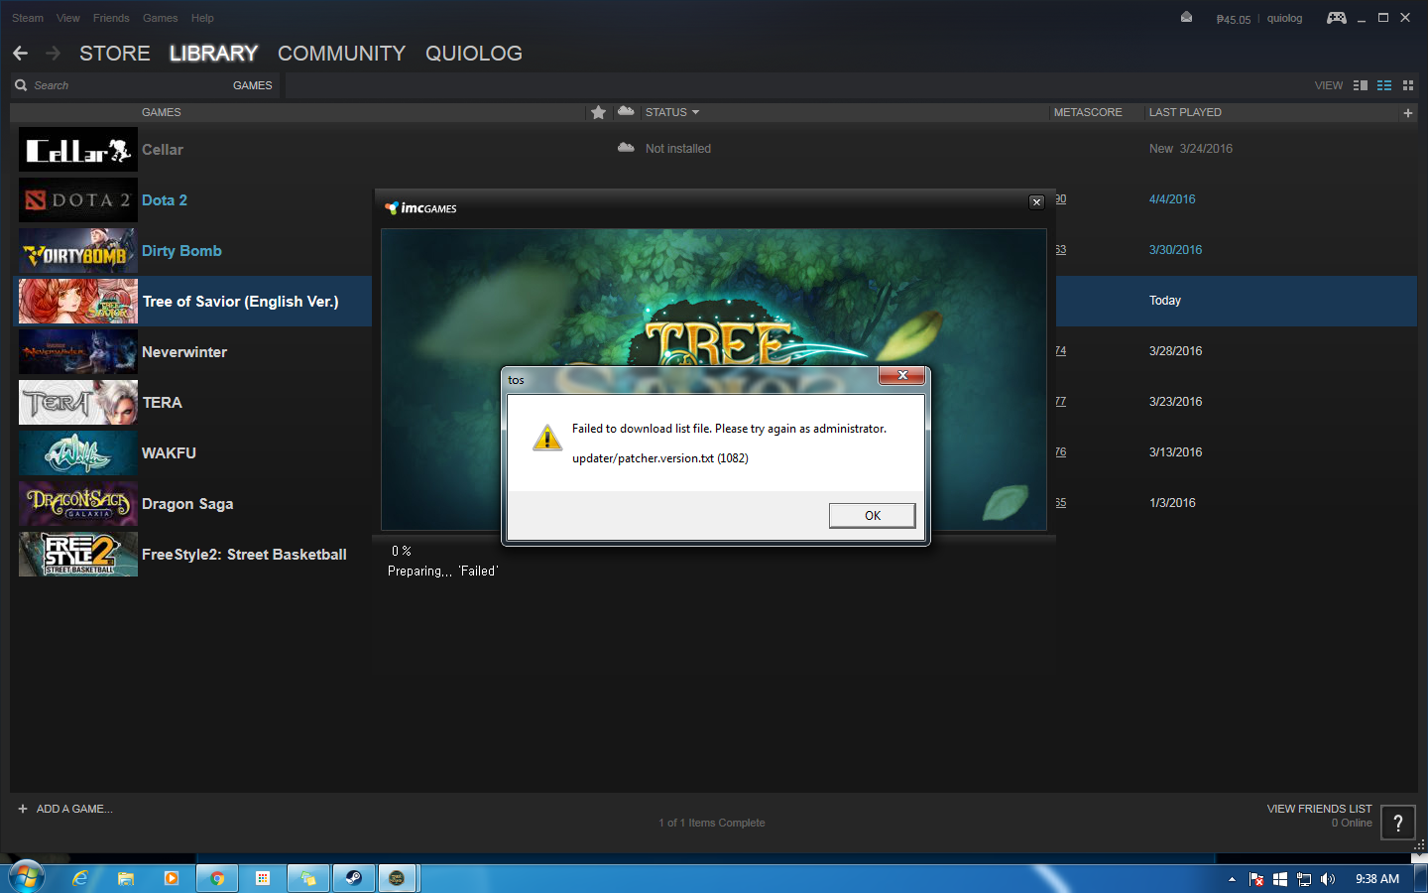This screenshot has width=1428, height=893.
Task: Switch to list view layout icon
Action: (x=1384, y=85)
